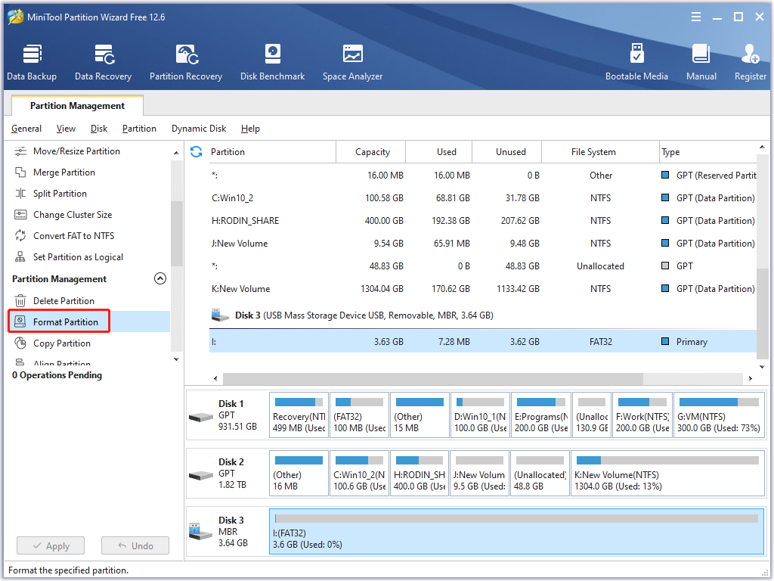Sort by File System column header
Image resolution: width=774 pixels, height=581 pixels.
[601, 151]
